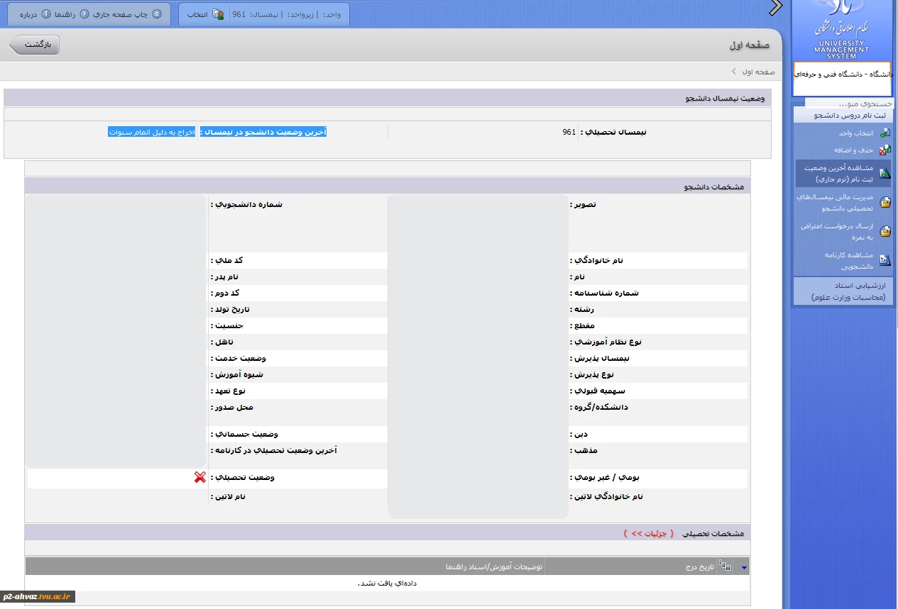
Task: Click the جستجوی منو menu search field
Action: [845, 104]
